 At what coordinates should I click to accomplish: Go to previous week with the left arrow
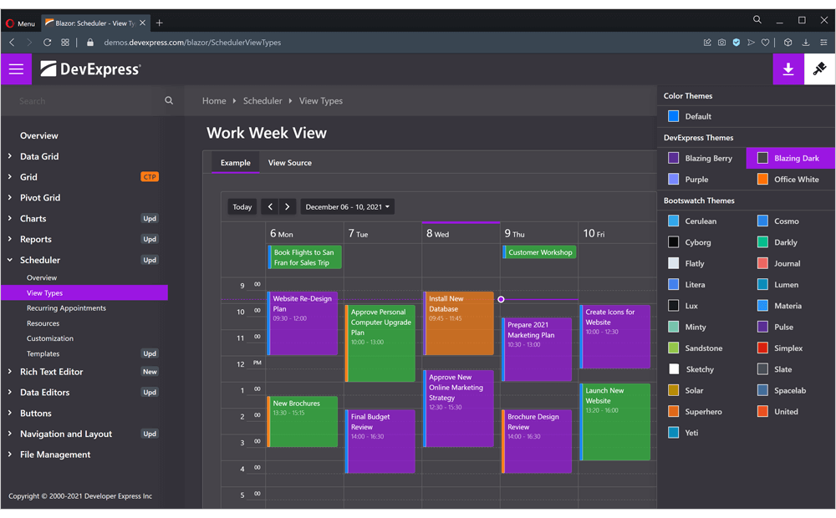269,206
